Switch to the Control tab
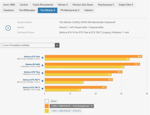Viewport: 150px width, 115px height. (24, 5)
